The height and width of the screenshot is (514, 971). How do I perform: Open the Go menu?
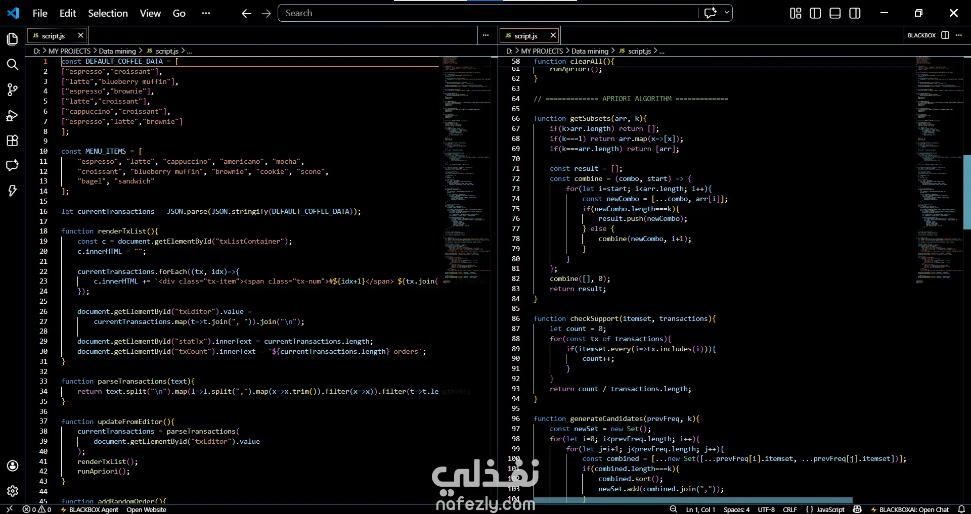click(179, 13)
